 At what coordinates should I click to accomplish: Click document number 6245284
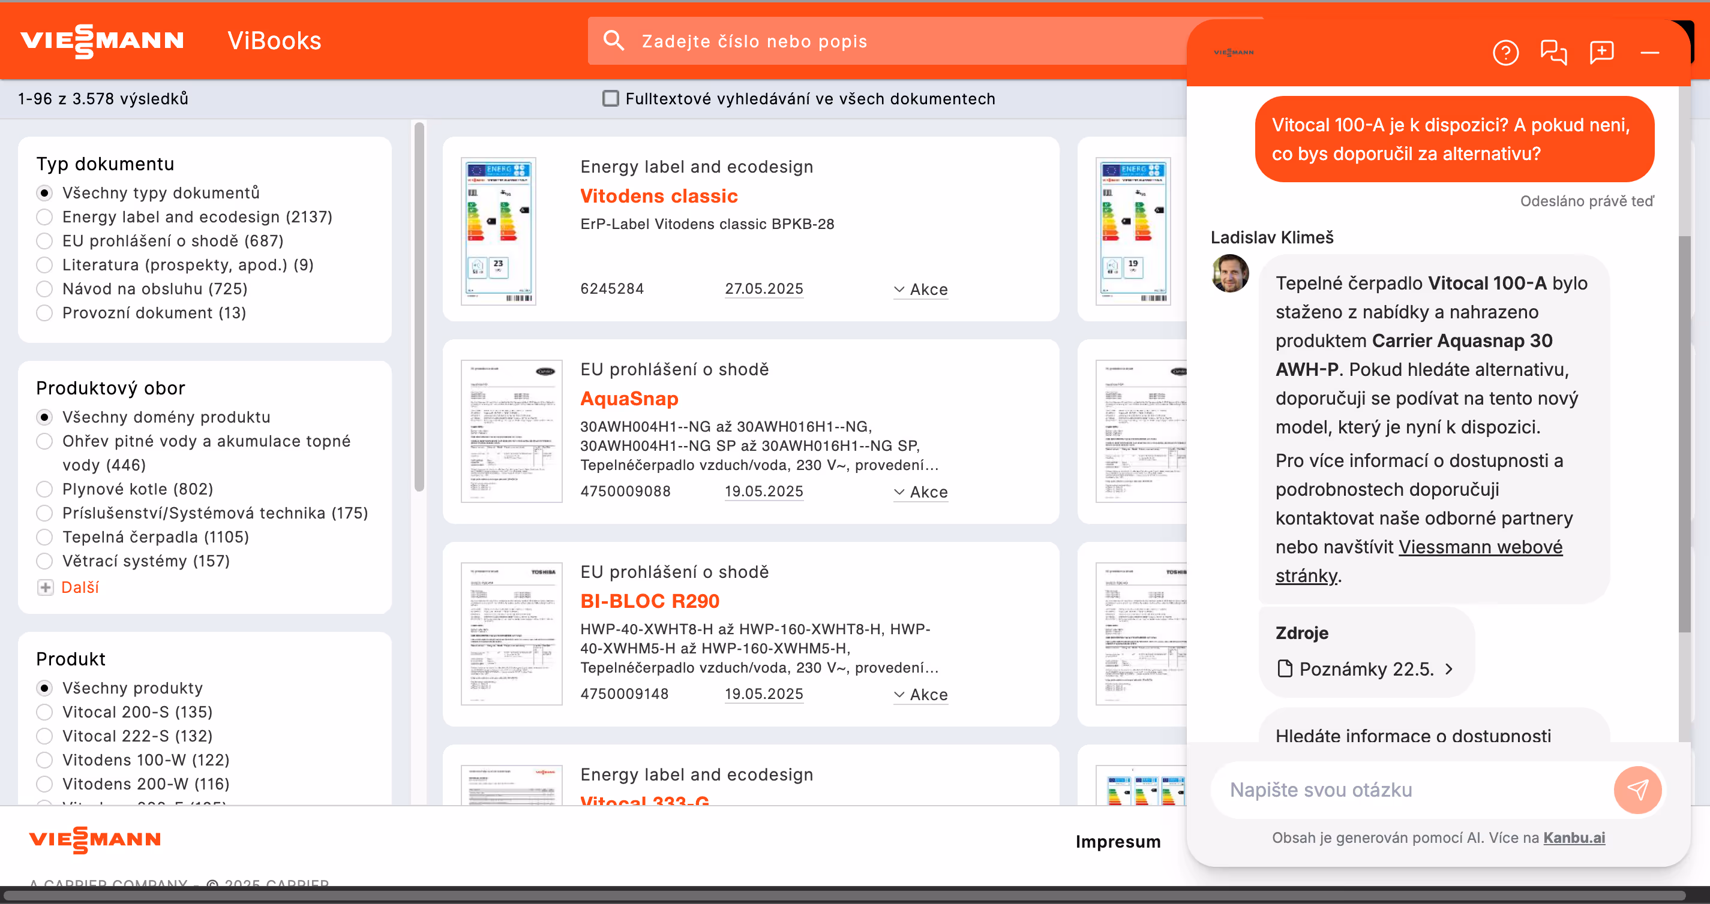tap(611, 288)
